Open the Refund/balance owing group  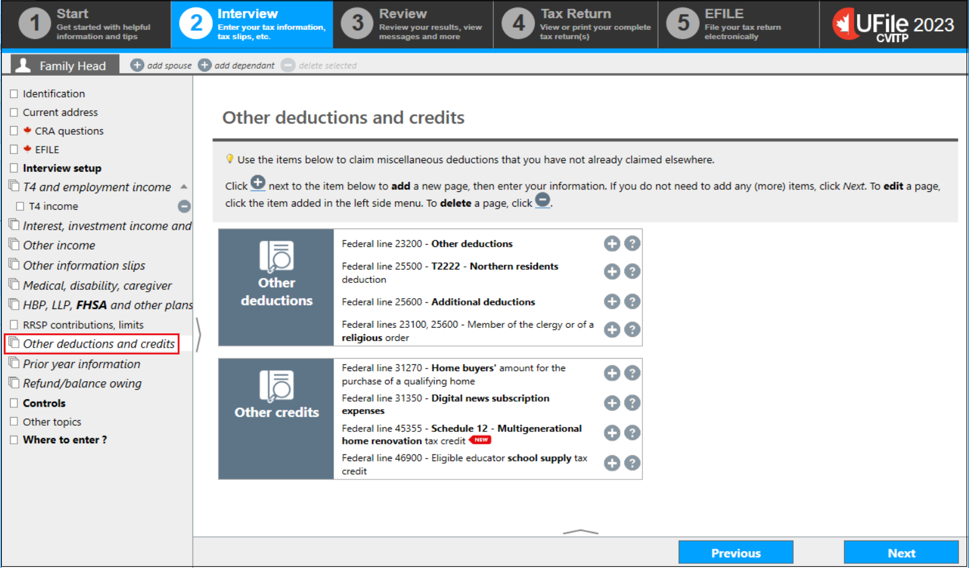tap(82, 383)
